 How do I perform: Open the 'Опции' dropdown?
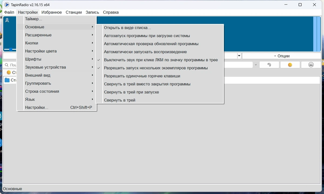(282, 56)
